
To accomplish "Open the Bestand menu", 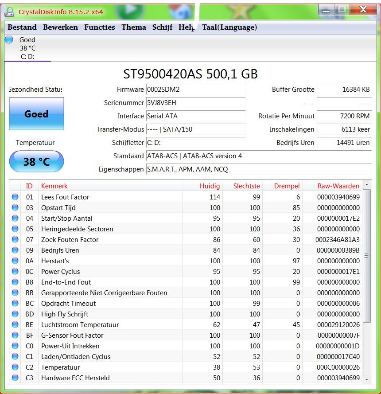I will click(22, 27).
